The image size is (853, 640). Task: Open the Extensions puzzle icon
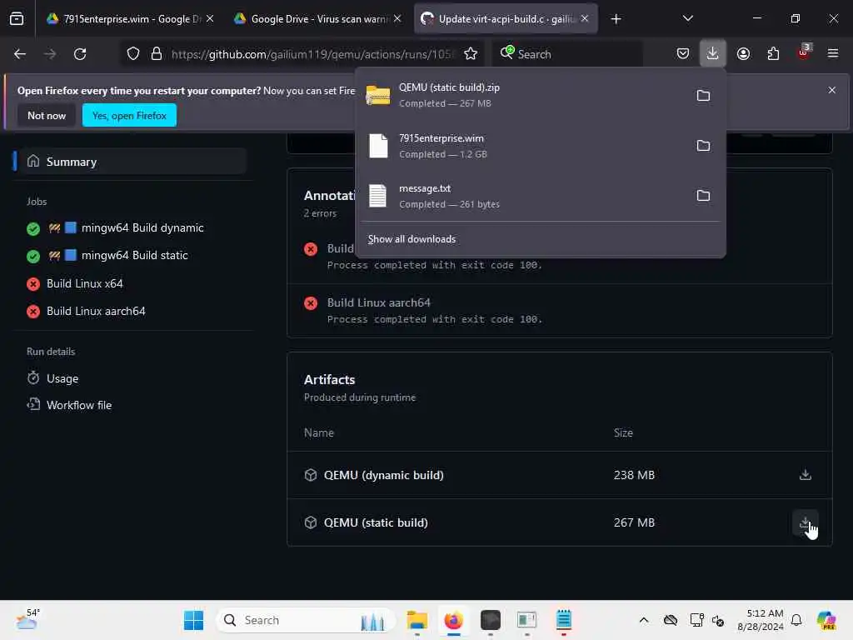click(x=773, y=54)
